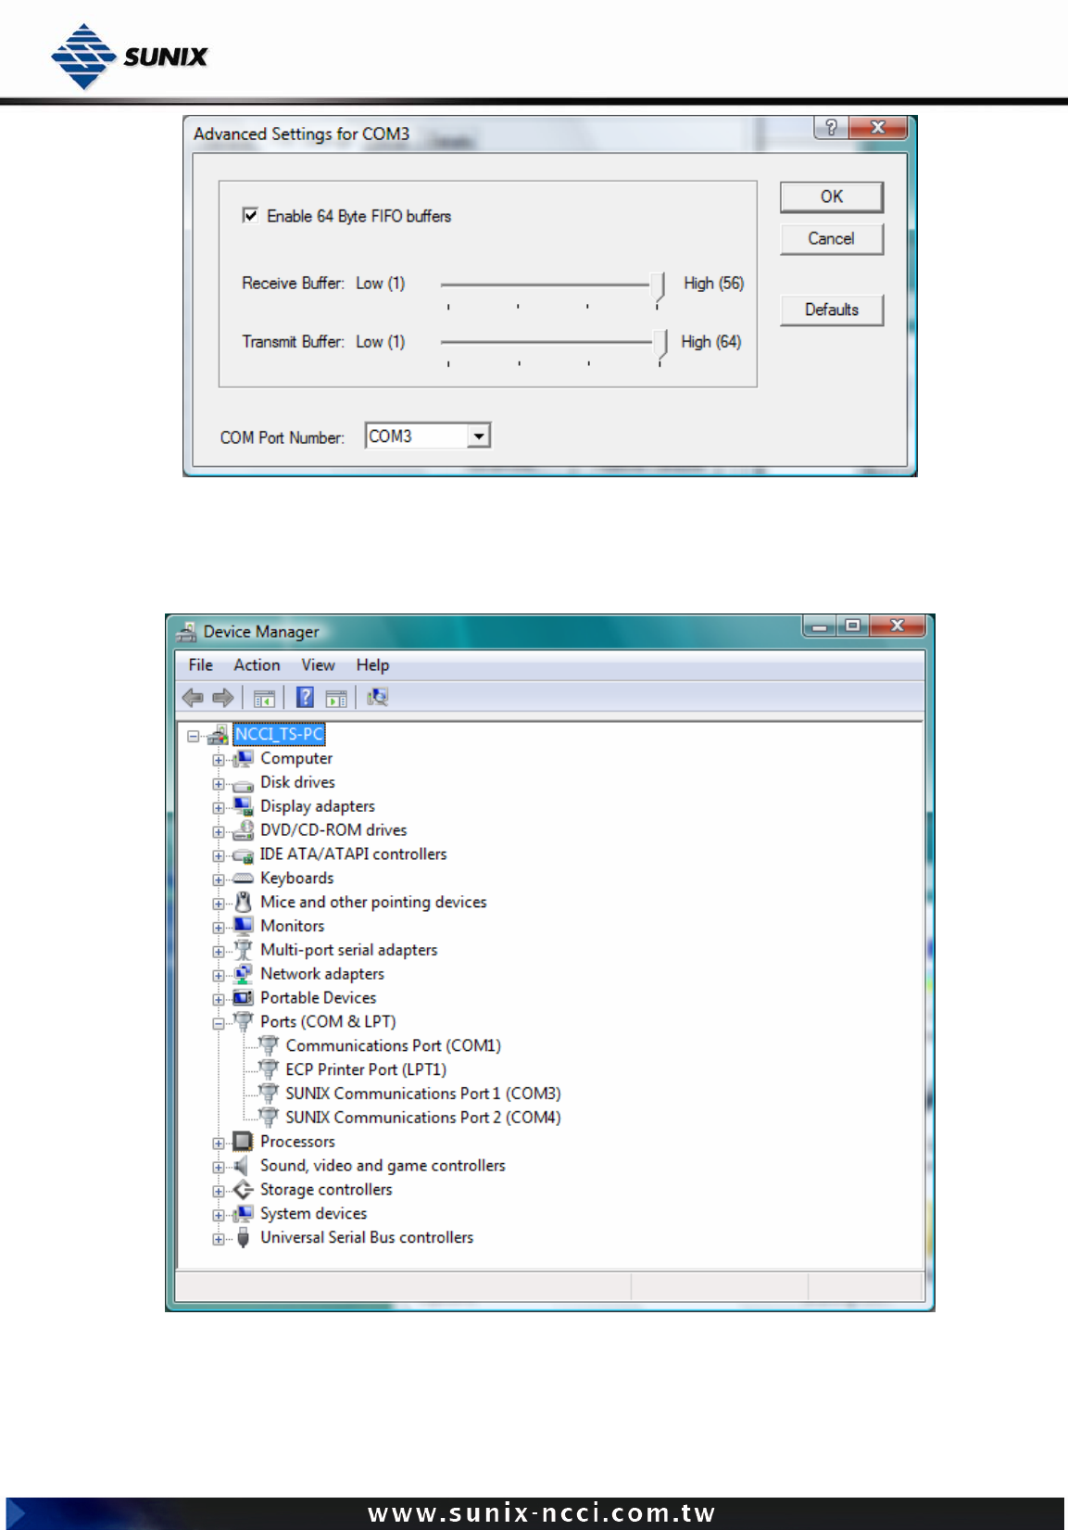
Task: Open Help via the blue question mark toolbar icon
Action: pyautogui.click(x=305, y=697)
